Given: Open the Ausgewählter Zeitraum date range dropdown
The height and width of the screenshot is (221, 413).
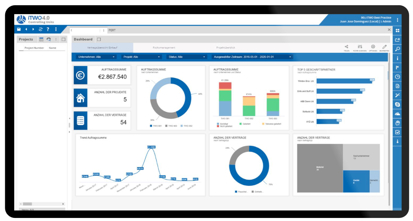Looking at the screenshot, I should click(x=252, y=57).
